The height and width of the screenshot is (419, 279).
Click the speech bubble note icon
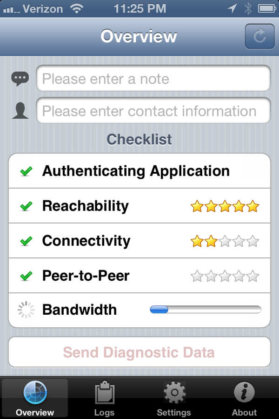pyautogui.click(x=20, y=79)
